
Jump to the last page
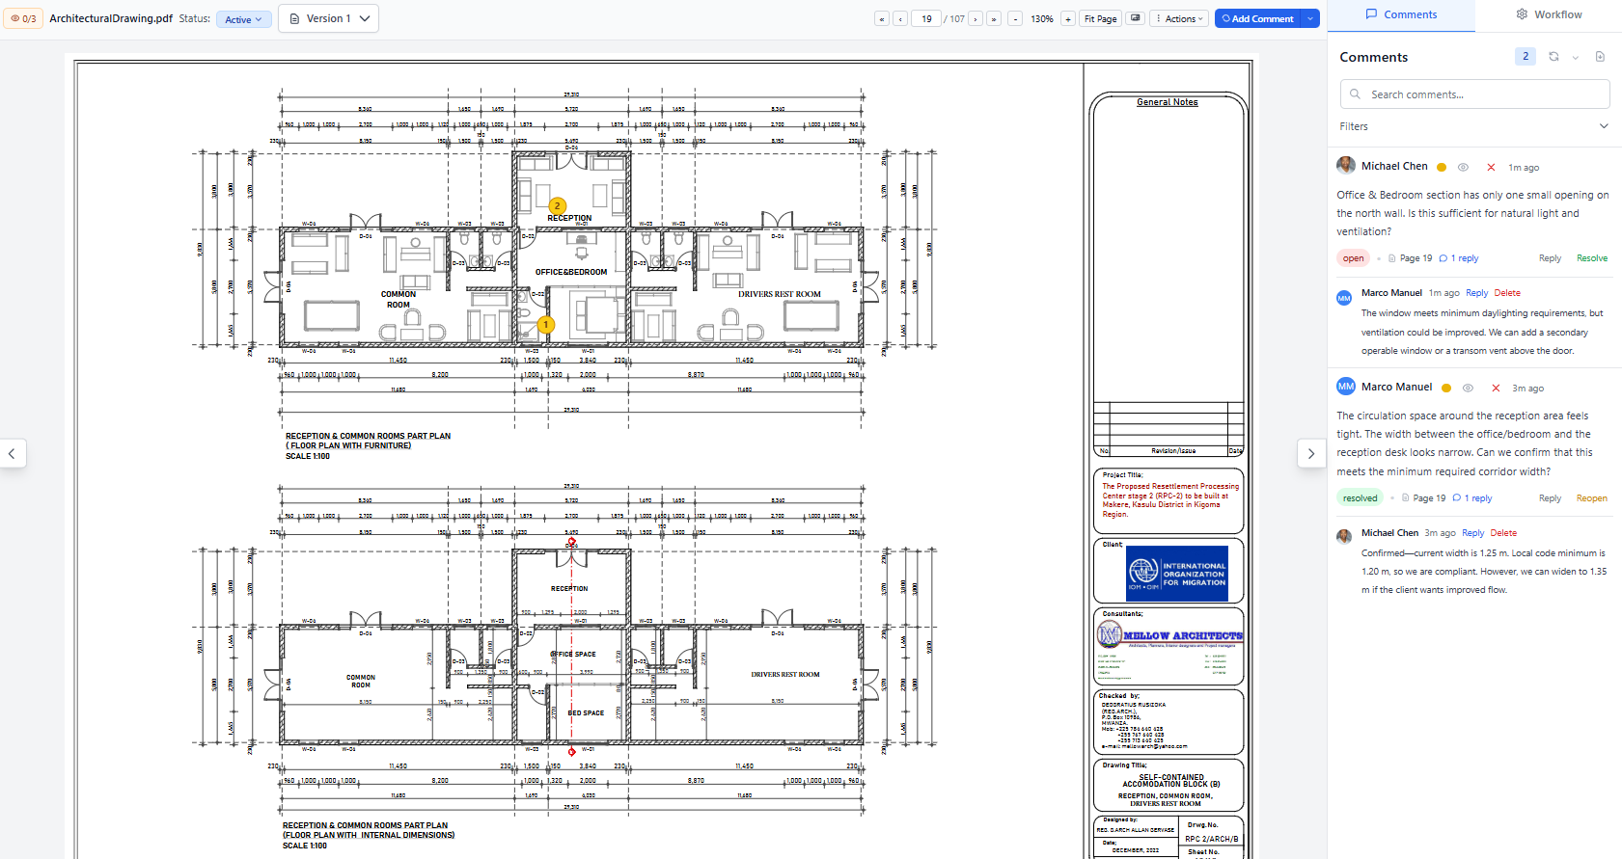click(x=994, y=18)
